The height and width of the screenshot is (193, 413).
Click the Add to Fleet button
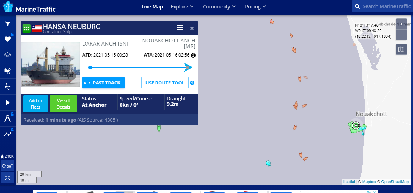click(x=35, y=104)
